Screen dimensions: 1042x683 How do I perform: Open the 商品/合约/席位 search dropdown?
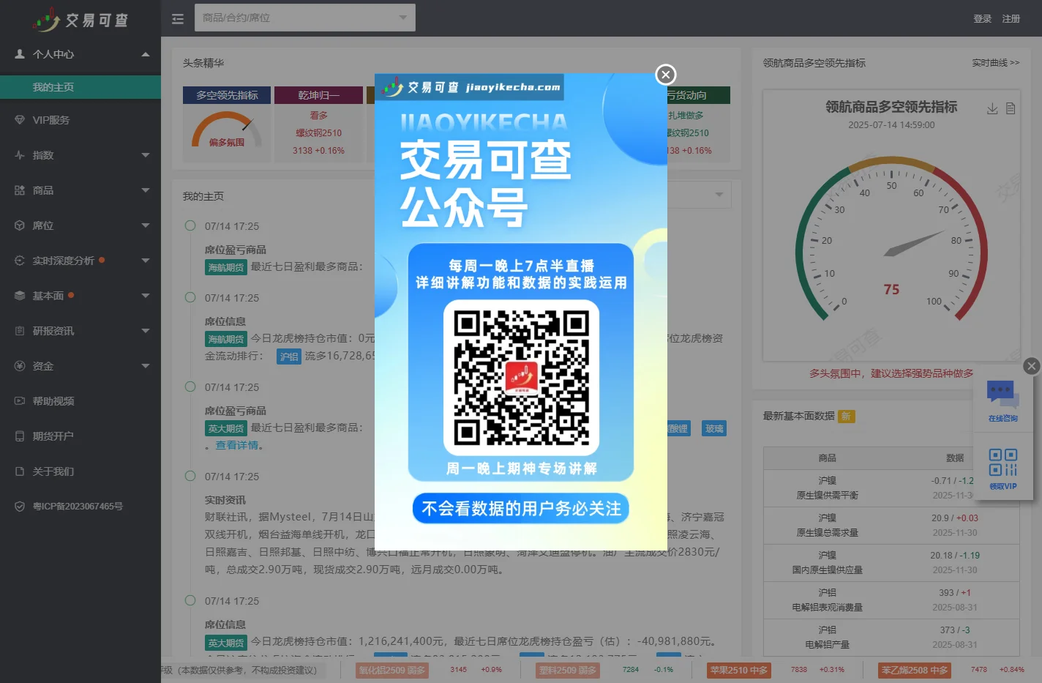click(x=305, y=18)
